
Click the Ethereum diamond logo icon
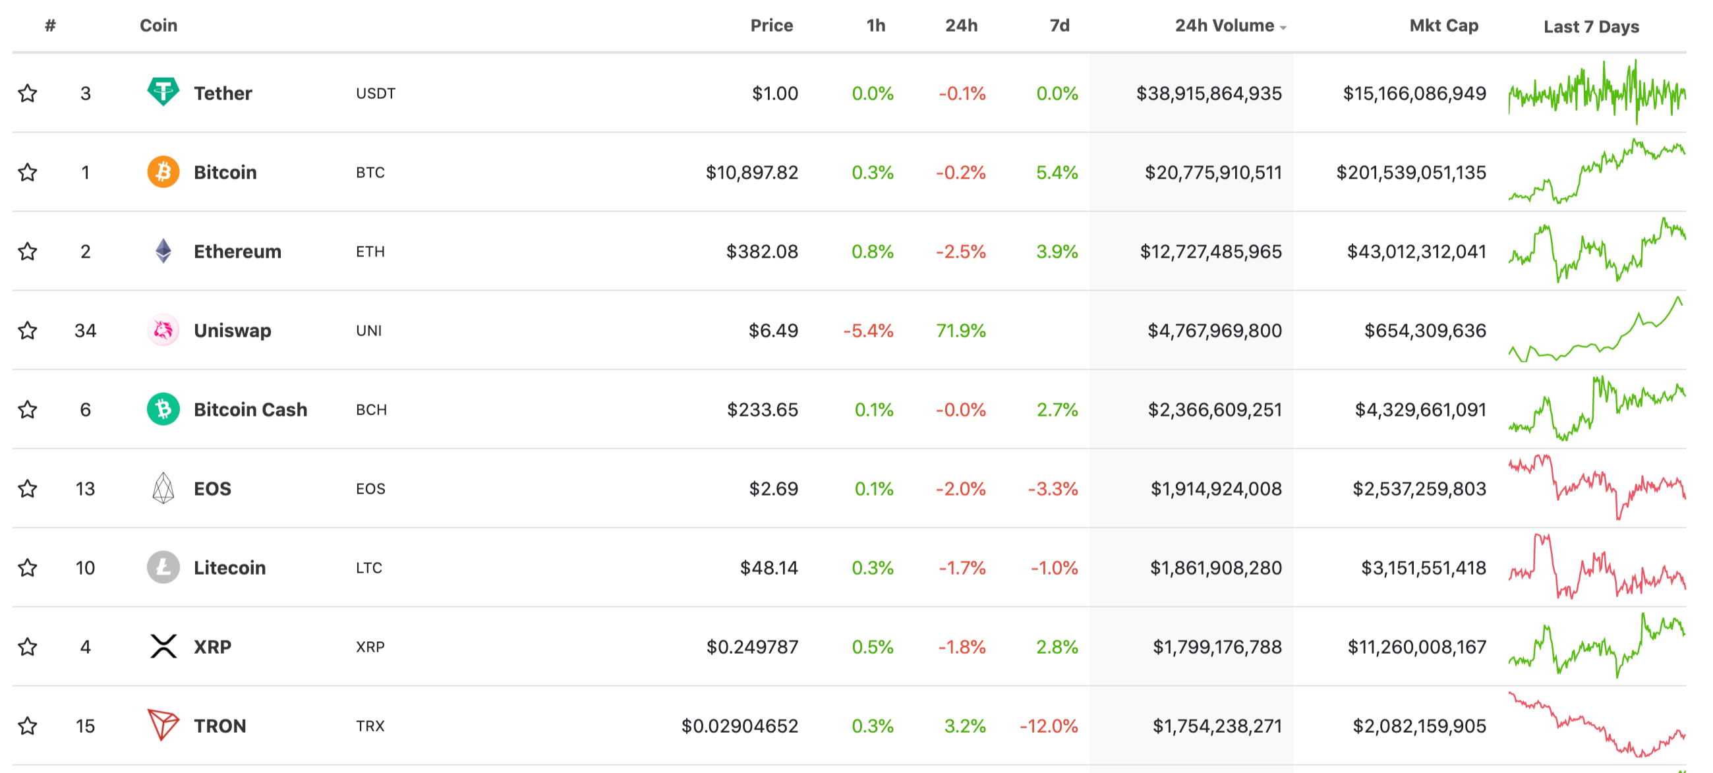(163, 251)
